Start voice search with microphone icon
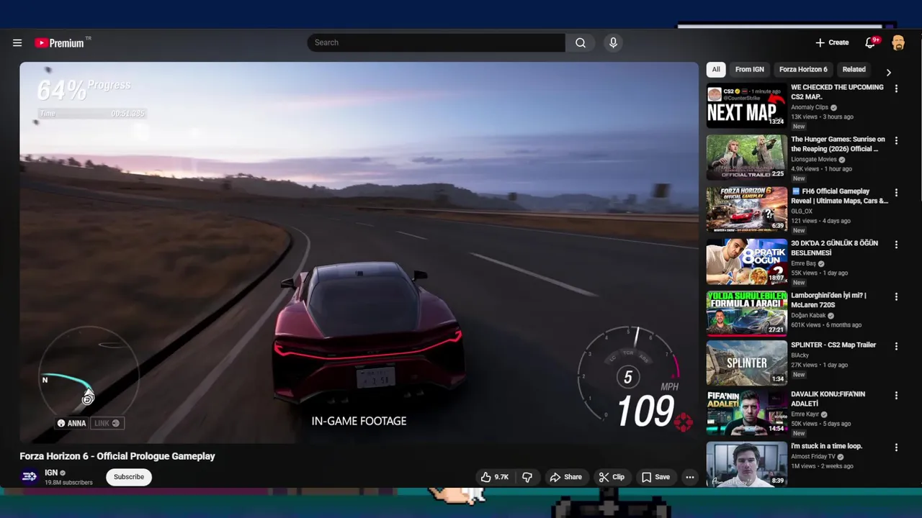The image size is (922, 518). 613,42
